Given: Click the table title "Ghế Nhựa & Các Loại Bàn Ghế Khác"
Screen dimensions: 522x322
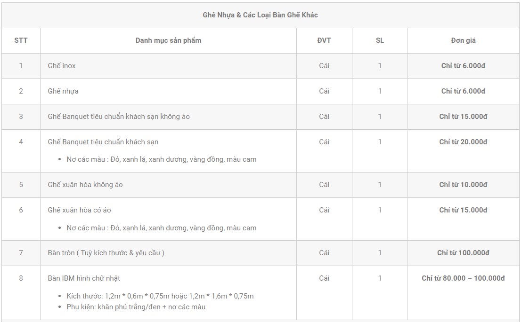Looking at the screenshot, I should pyautogui.click(x=260, y=15).
